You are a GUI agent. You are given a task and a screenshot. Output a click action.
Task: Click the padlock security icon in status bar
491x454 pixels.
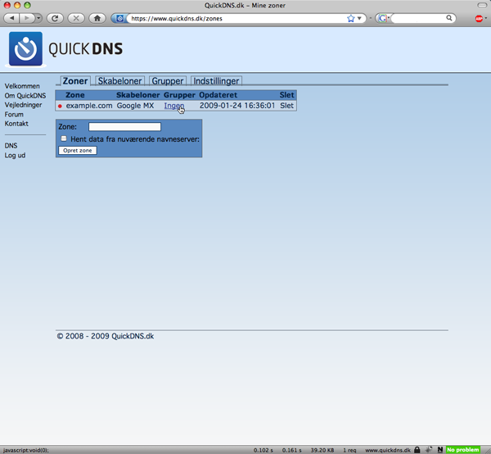click(x=417, y=450)
